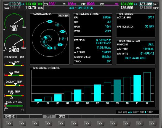The height and width of the screenshot is (128, 162).
Task: Click satellite 05 in the constellation view
Action: [x=60, y=45]
